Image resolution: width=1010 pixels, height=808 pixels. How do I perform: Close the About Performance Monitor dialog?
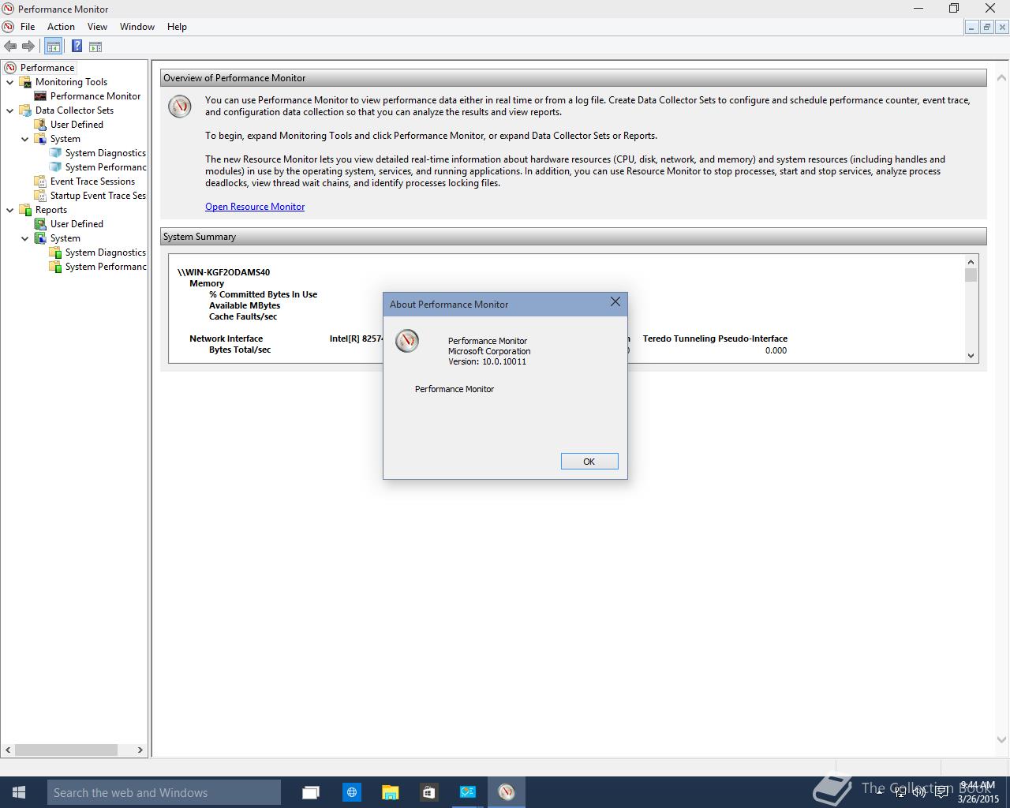tap(615, 302)
